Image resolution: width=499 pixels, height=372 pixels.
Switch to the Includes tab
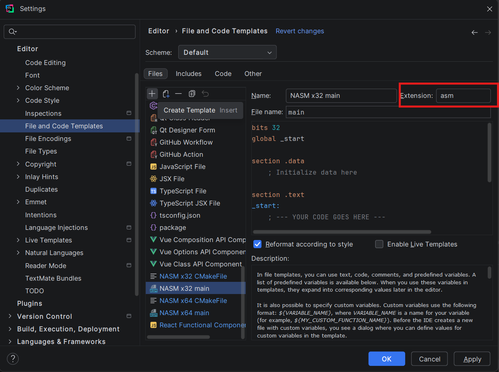[188, 74]
